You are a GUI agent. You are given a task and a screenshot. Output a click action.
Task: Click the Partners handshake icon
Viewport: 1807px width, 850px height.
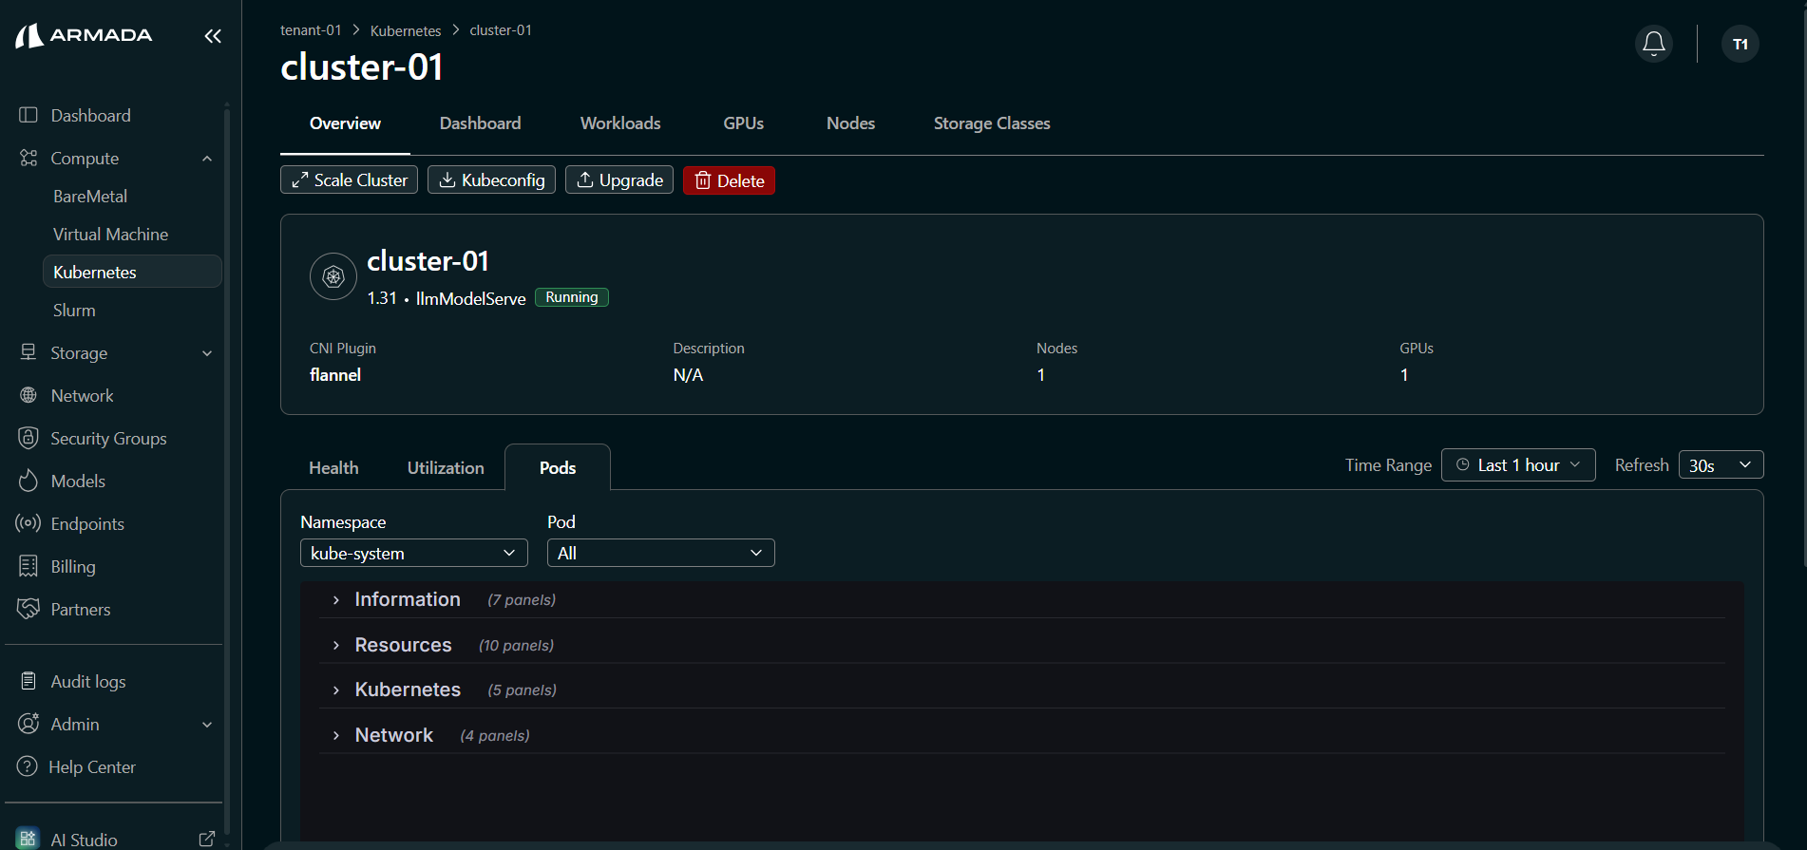[29, 609]
